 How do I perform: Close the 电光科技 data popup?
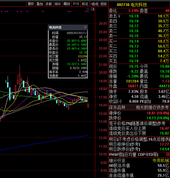(85, 27)
